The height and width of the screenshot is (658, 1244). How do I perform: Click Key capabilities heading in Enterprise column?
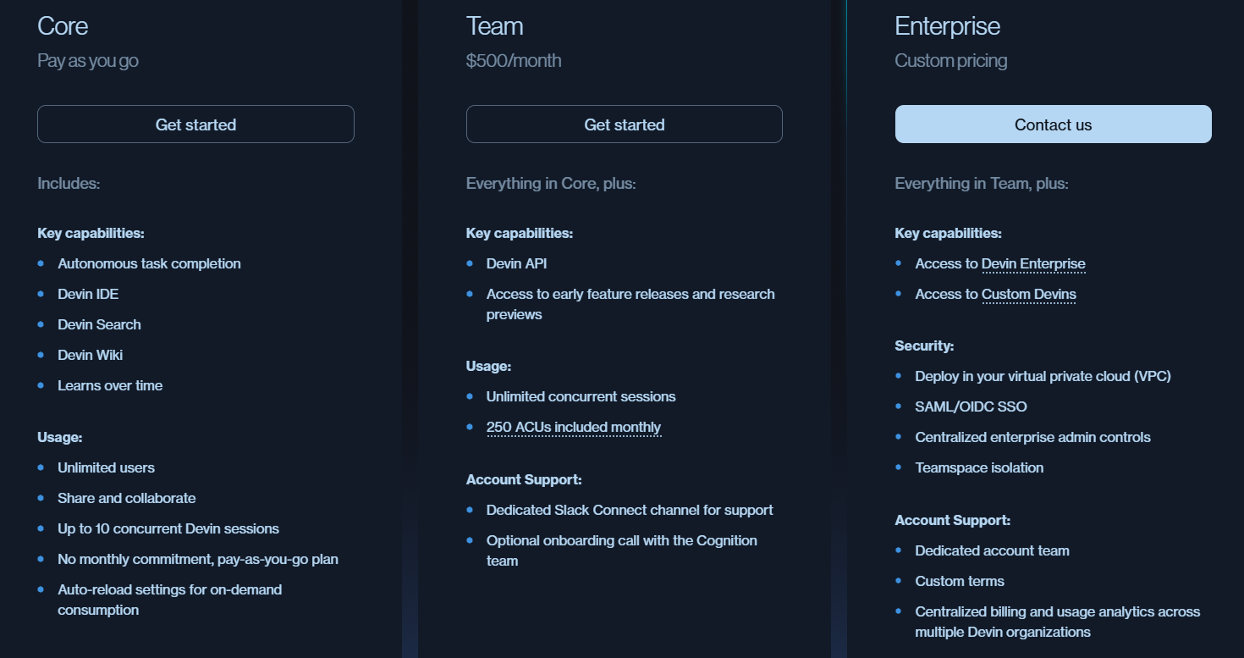(x=949, y=233)
